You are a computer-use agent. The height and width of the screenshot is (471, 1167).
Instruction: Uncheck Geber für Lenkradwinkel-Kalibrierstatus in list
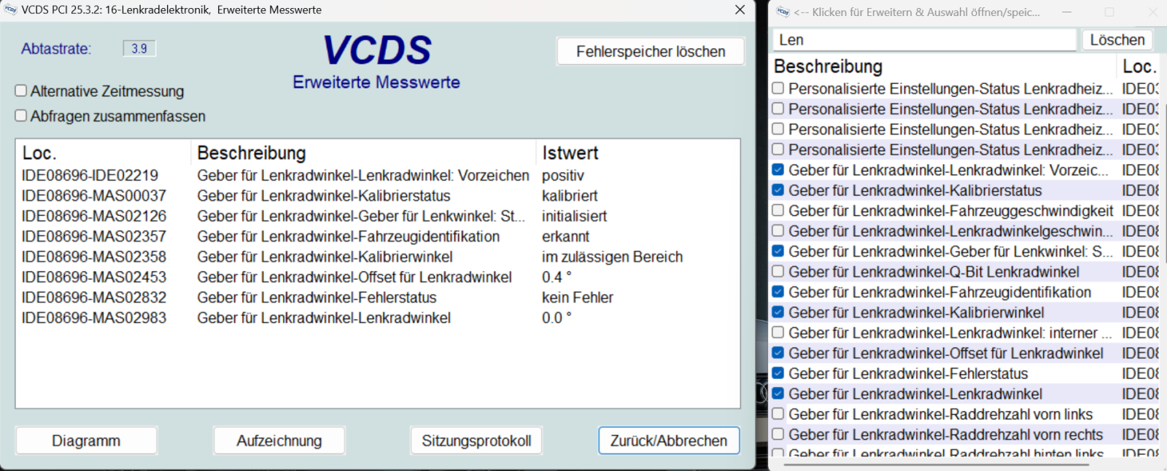[x=778, y=190]
